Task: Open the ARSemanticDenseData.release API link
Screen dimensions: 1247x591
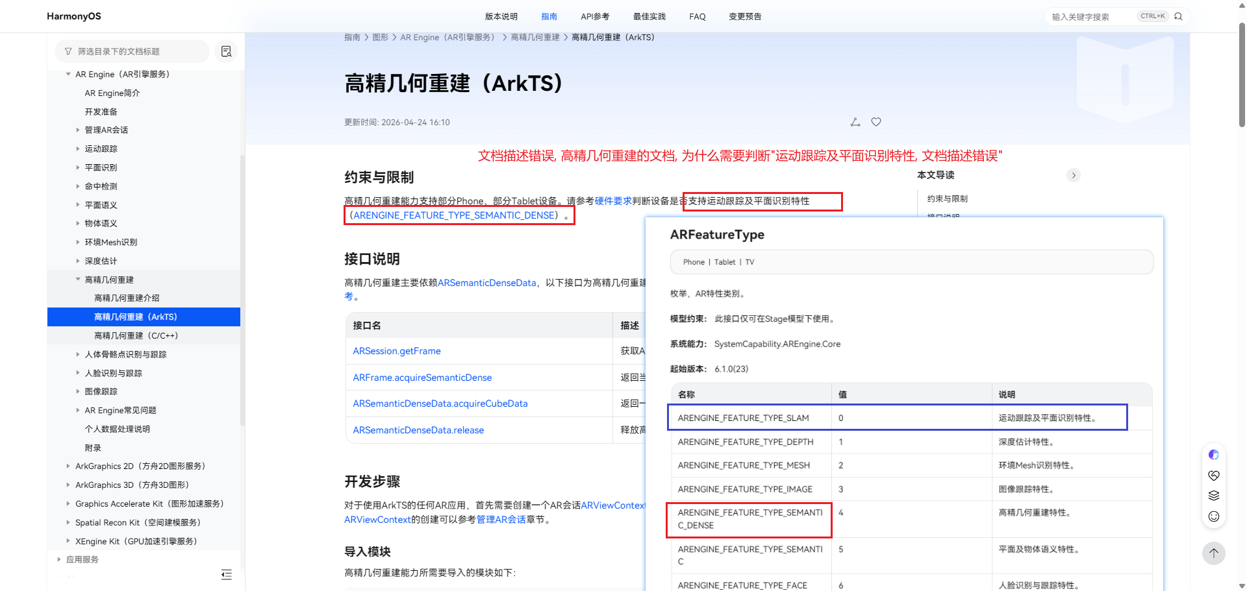Action: 418,430
